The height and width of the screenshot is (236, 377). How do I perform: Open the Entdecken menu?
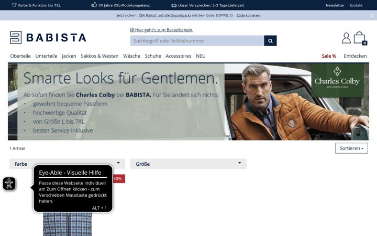coord(355,56)
